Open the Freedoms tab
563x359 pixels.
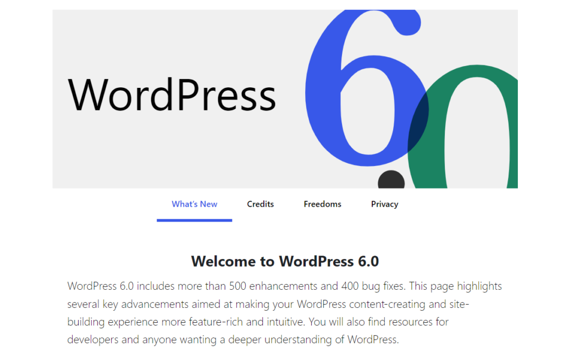click(x=322, y=205)
